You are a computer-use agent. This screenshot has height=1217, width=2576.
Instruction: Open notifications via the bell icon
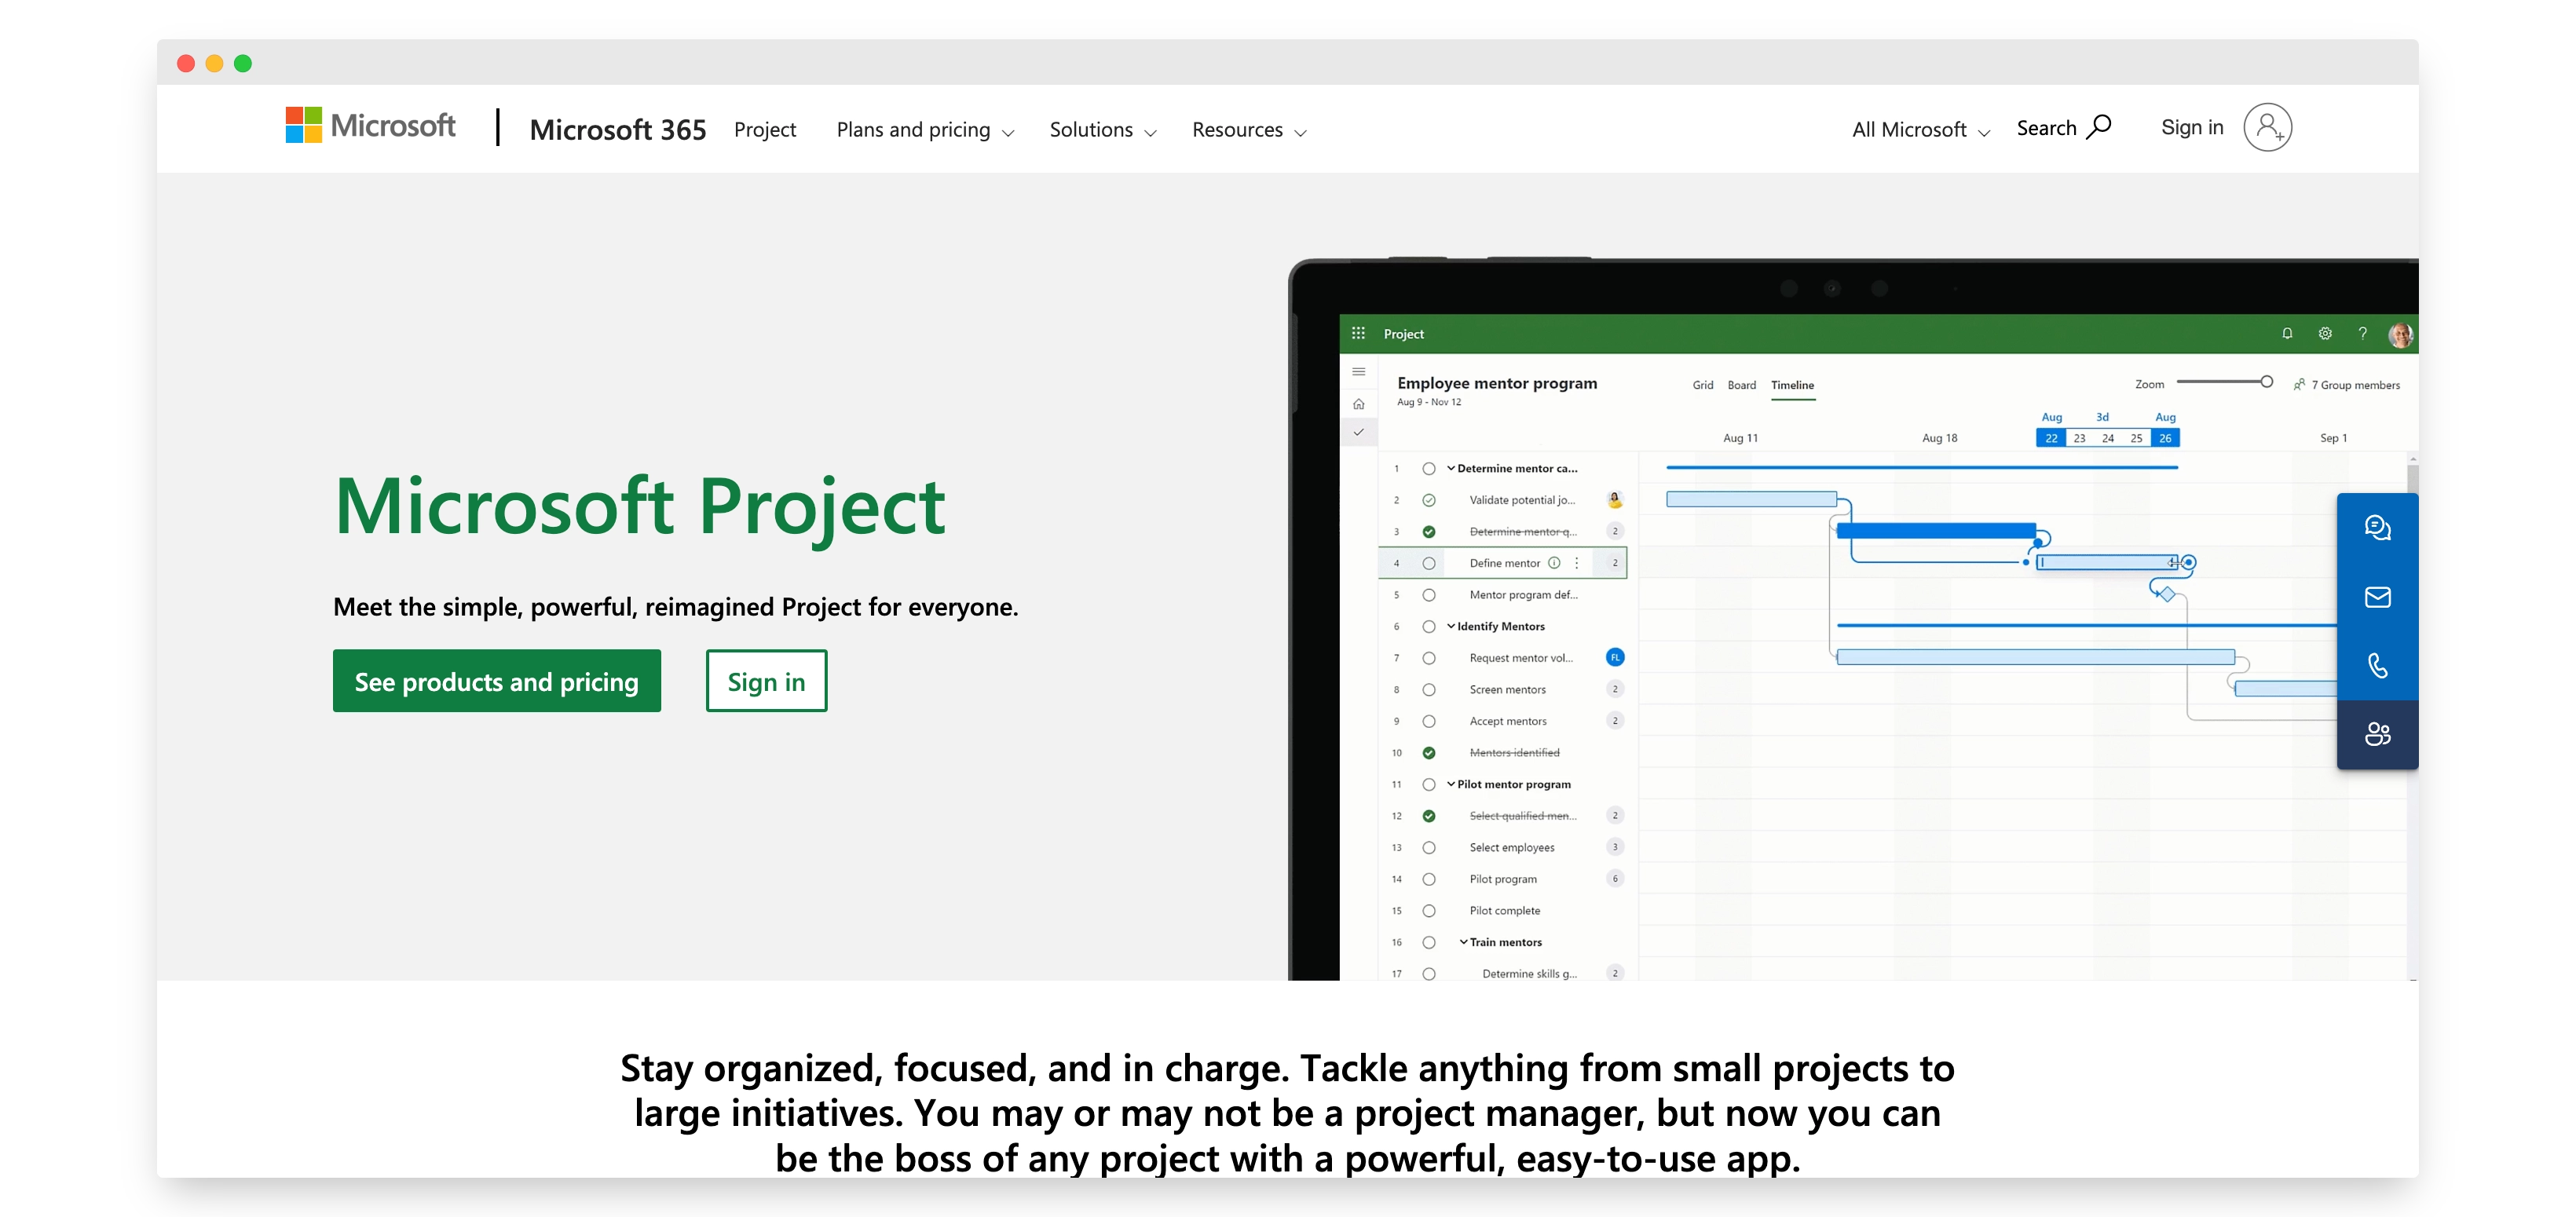(x=2287, y=333)
